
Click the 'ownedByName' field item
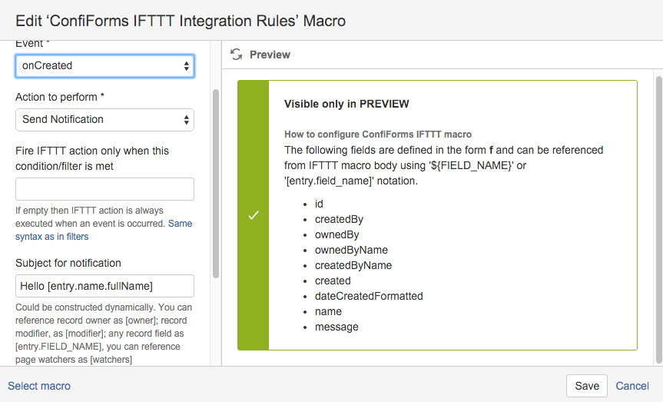pyautogui.click(x=351, y=250)
